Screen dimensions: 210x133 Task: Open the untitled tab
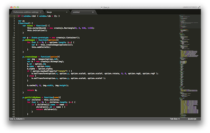(x=76, y=12)
